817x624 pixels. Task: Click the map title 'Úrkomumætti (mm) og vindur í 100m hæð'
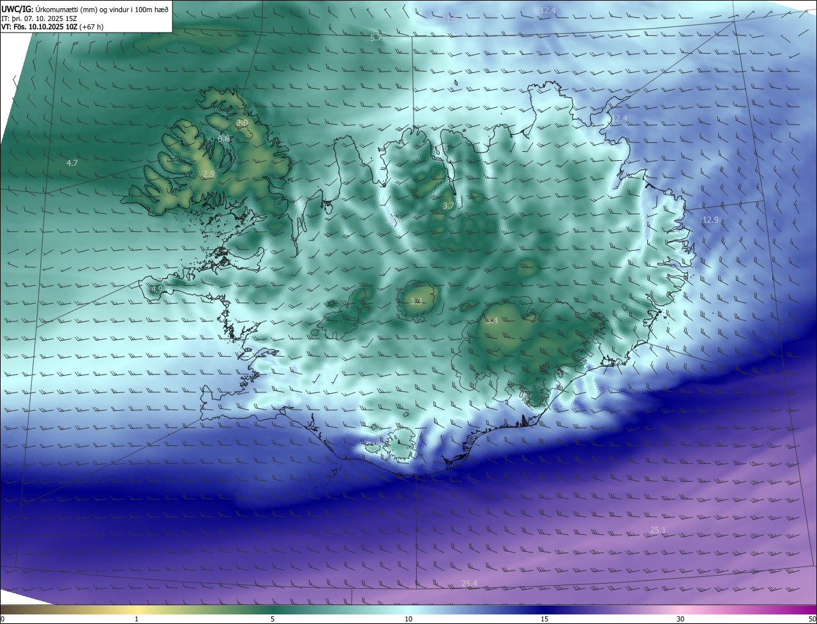point(102,9)
